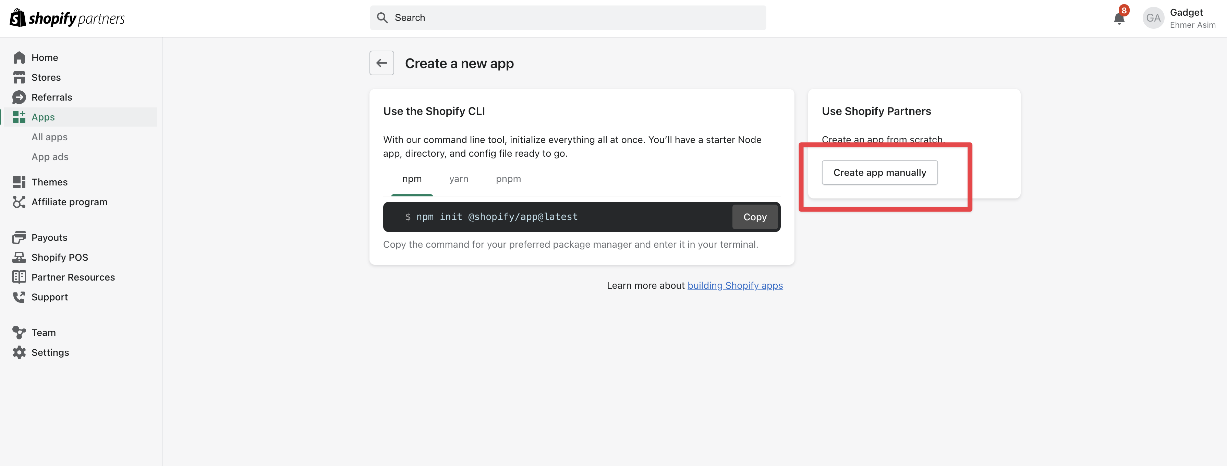Select the Payouts card icon
This screenshot has height=466, width=1227.
(x=19, y=237)
